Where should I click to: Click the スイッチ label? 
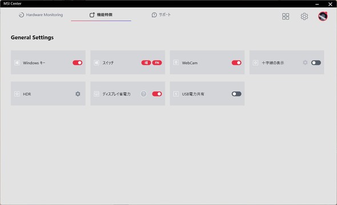point(108,63)
